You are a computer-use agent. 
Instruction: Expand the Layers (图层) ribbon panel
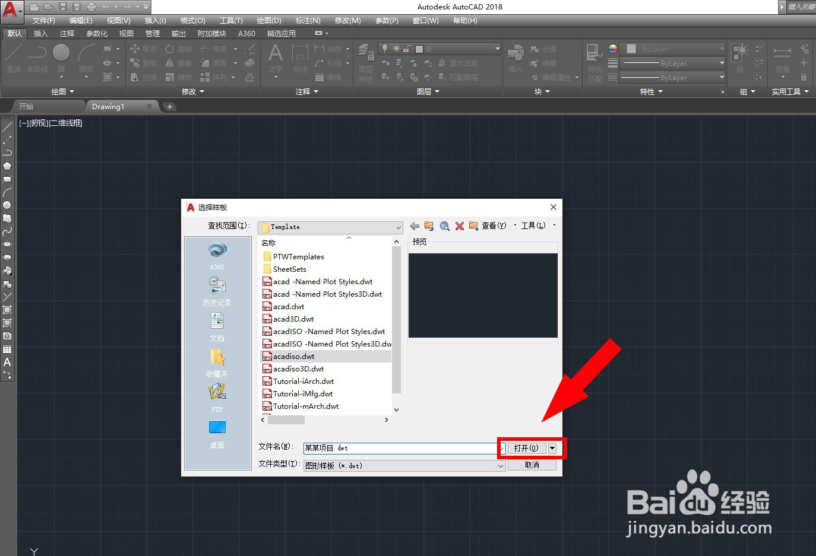click(x=428, y=91)
